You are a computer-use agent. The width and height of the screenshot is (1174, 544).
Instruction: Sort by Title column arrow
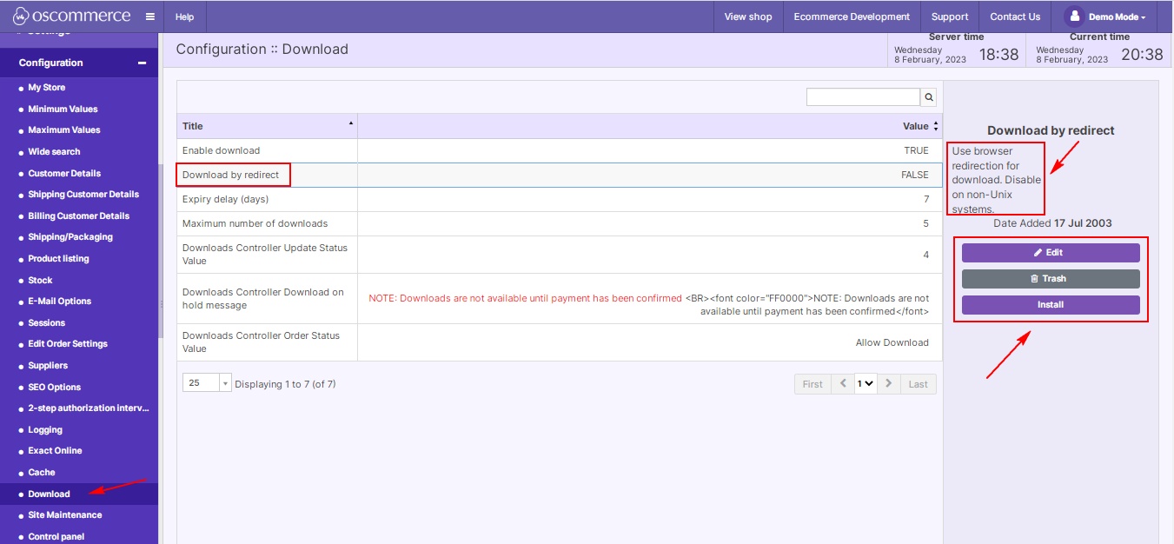point(351,123)
